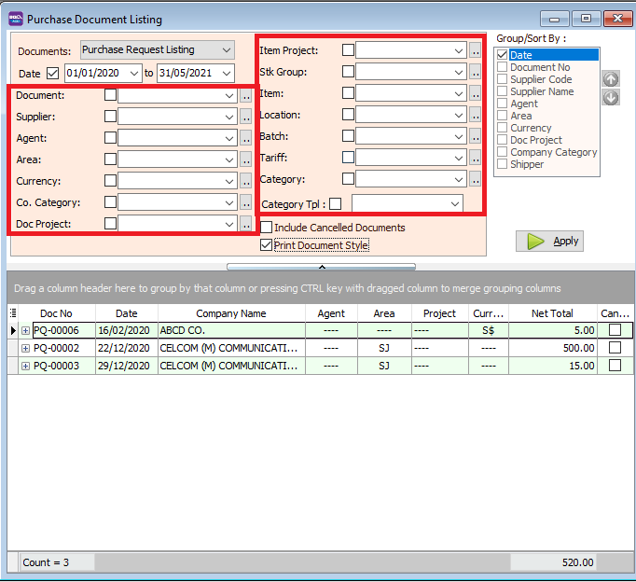Click the Apply button
The height and width of the screenshot is (582, 636).
pyautogui.click(x=549, y=241)
